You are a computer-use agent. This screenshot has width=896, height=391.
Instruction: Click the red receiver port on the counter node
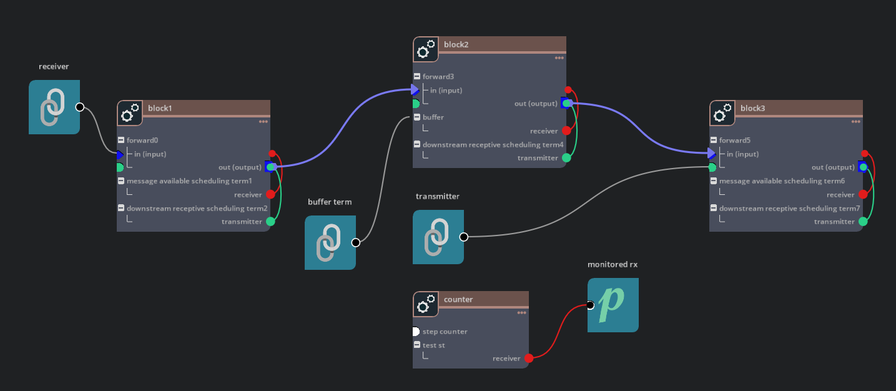[528, 358]
